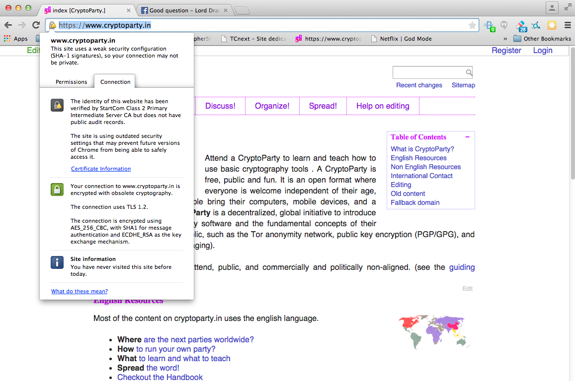
Task: Open the Apps shortcut in bookmarks bar
Action: 16,38
